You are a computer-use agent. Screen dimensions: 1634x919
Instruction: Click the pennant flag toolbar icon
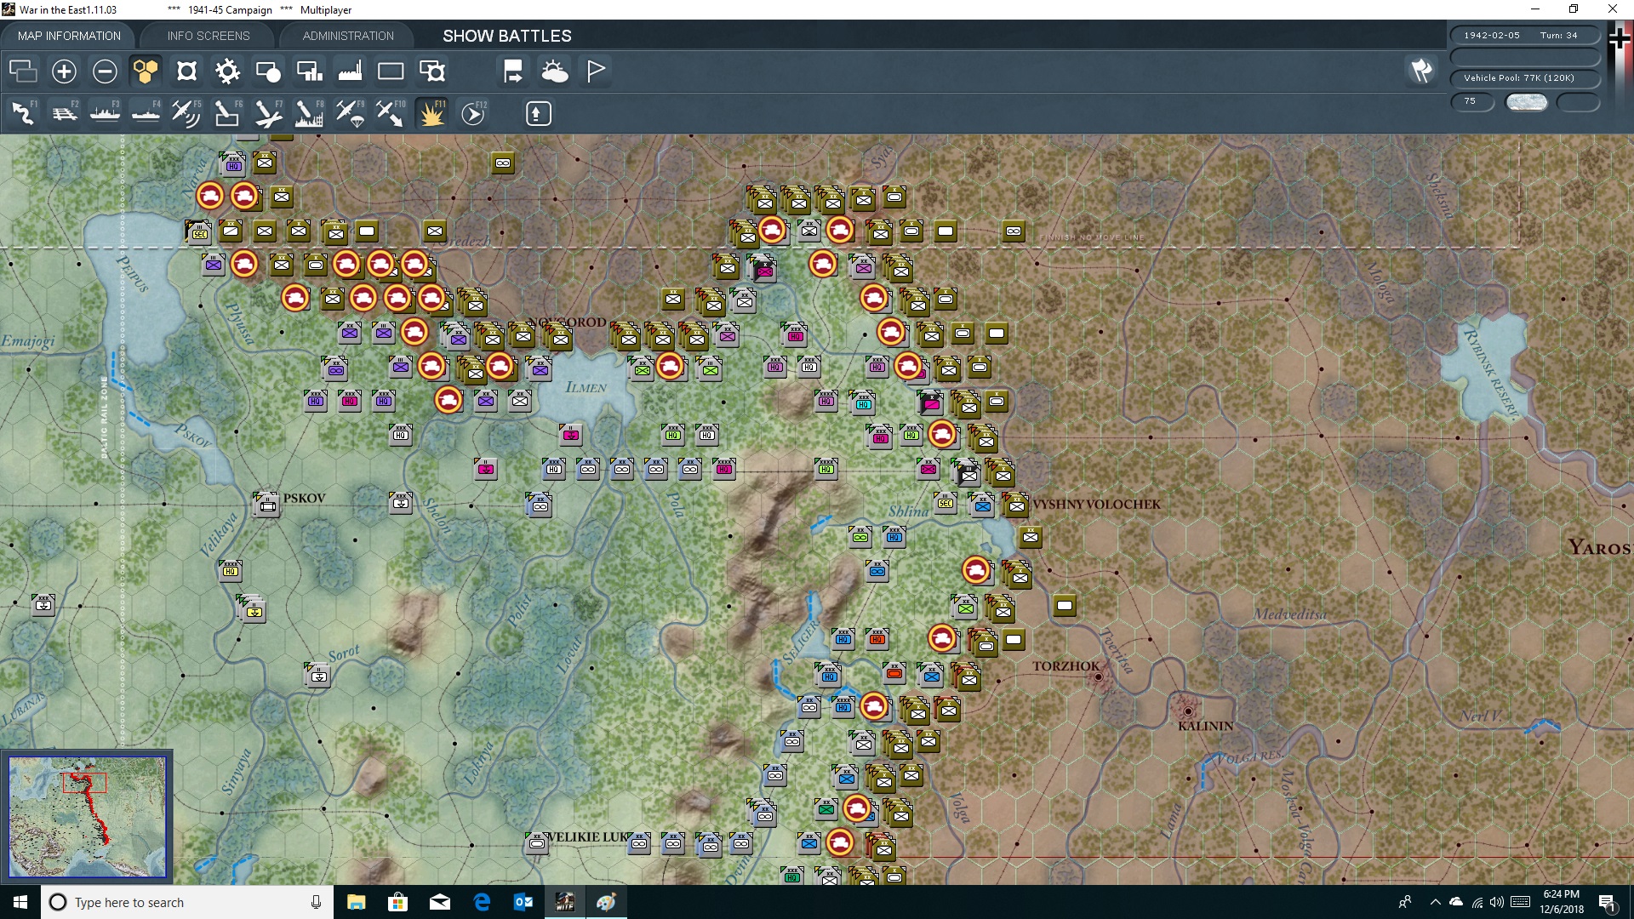[x=596, y=71]
